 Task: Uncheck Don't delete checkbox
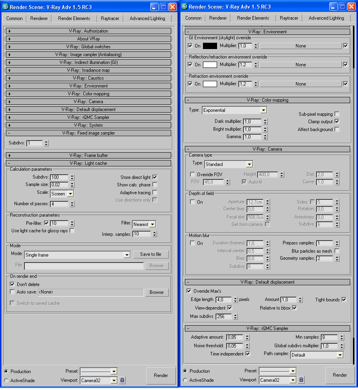[x=12, y=284]
